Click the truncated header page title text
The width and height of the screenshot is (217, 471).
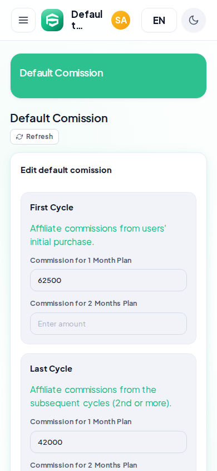[x=87, y=20]
